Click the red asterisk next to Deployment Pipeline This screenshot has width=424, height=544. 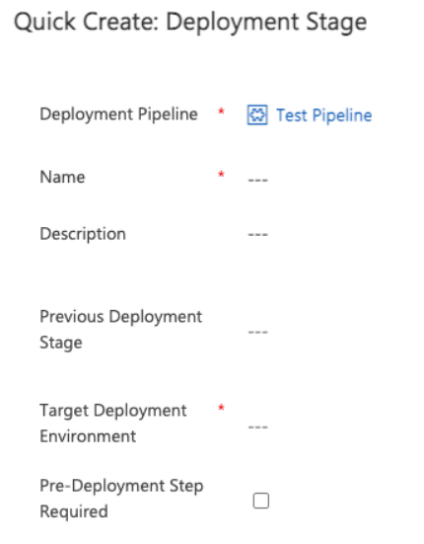(x=221, y=112)
